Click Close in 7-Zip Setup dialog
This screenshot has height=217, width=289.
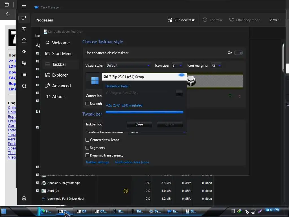pos(139,124)
